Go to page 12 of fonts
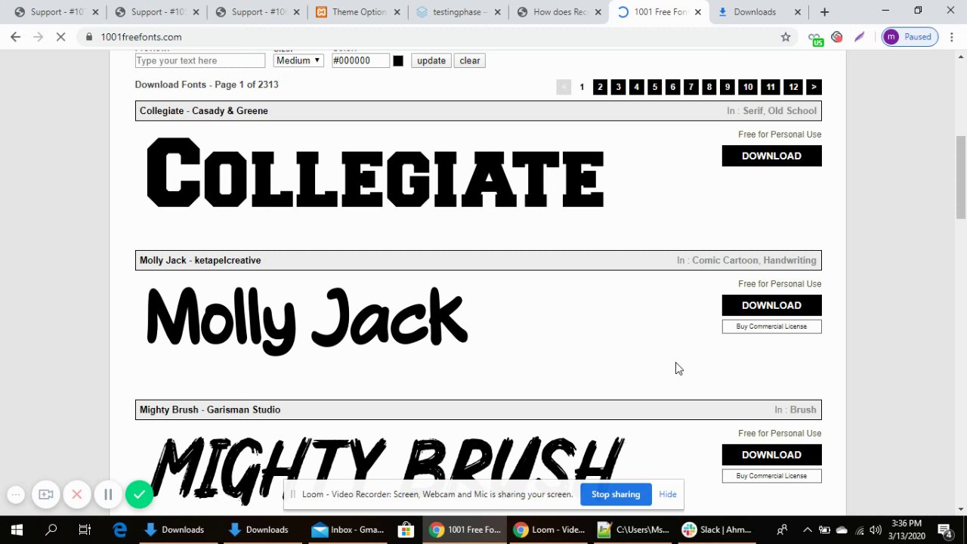The image size is (967, 544). click(x=793, y=87)
